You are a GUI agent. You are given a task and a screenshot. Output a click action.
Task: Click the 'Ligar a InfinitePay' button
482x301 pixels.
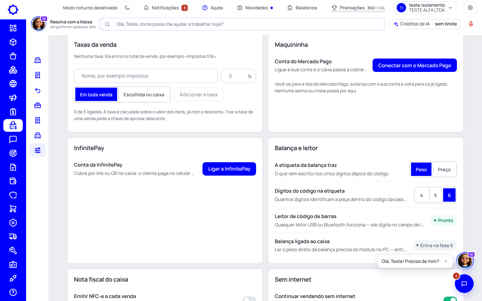tap(229, 169)
